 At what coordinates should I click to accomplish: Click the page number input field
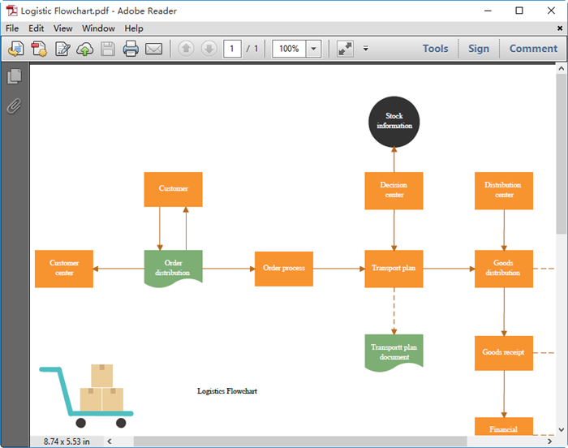pyautogui.click(x=232, y=49)
